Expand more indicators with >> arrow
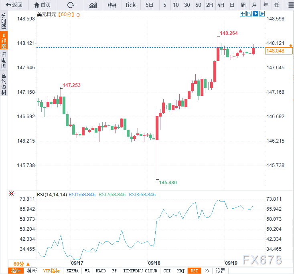Image resolution: width=294 pixels, height=274 pixels. pos(207,271)
